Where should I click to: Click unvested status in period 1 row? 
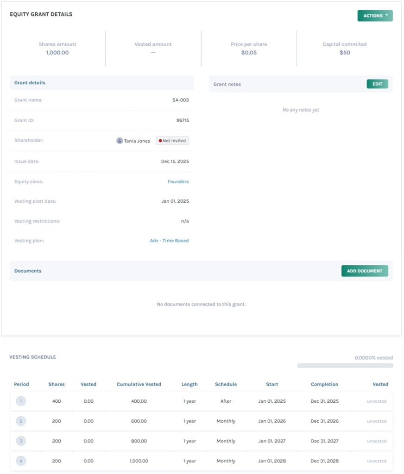[x=376, y=401]
